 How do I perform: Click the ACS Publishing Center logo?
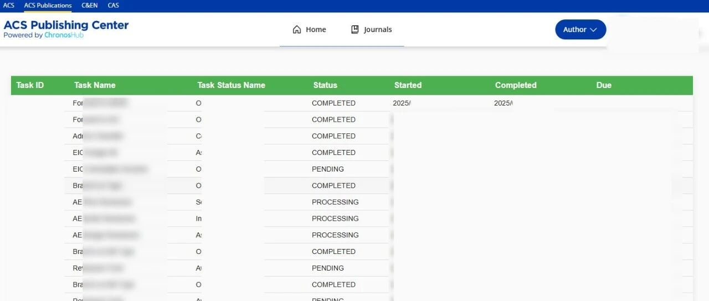(x=66, y=29)
